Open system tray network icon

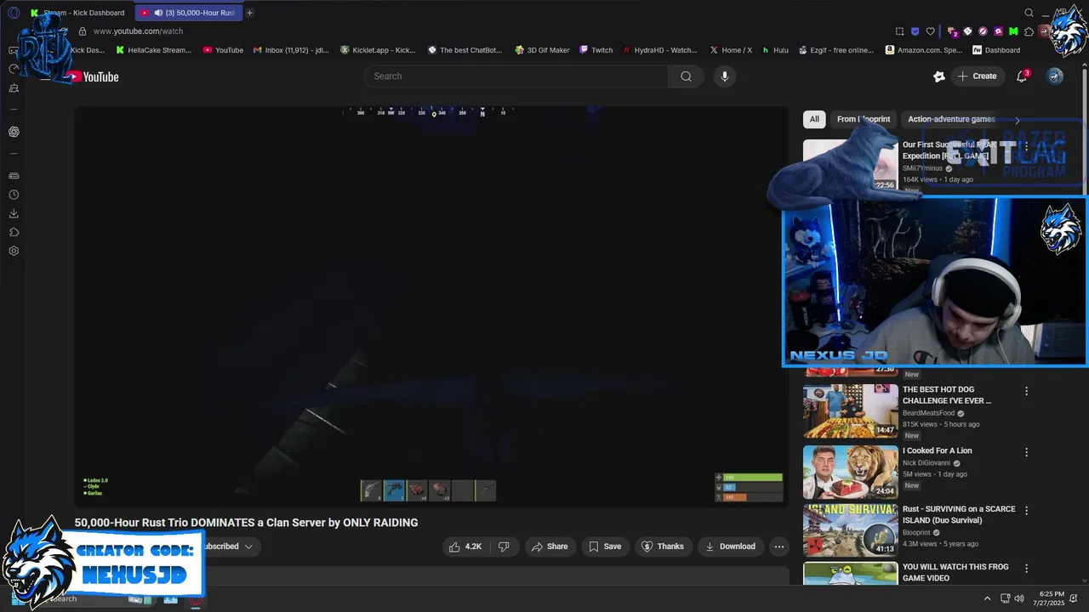coord(1005,598)
